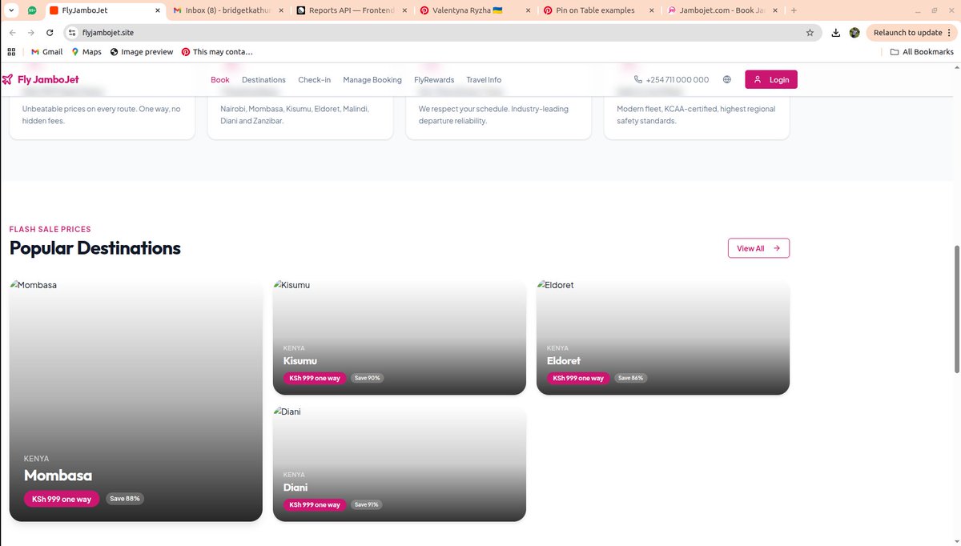Screen dimensions: 961x546
Task: Click the View All button
Action: click(758, 248)
